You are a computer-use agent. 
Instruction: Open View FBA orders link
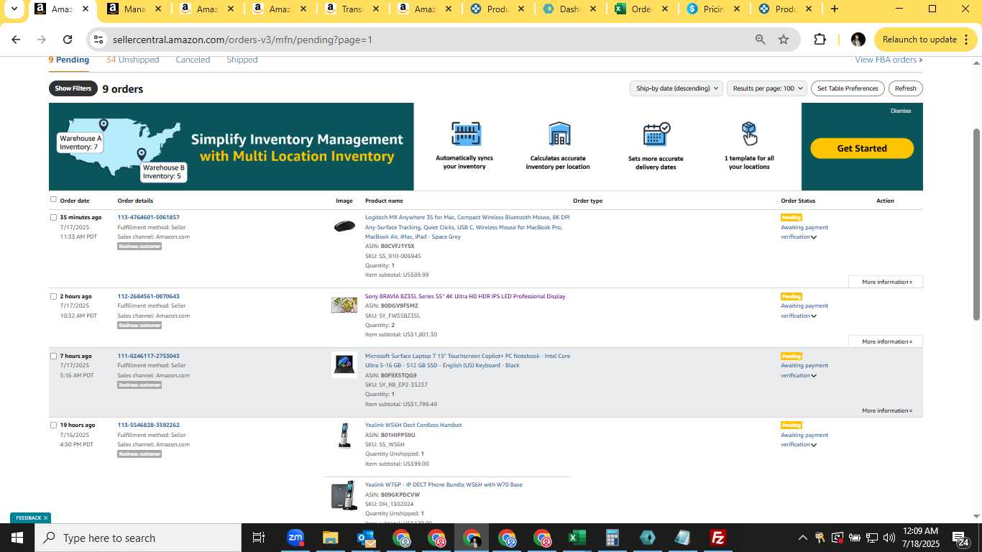(x=889, y=60)
